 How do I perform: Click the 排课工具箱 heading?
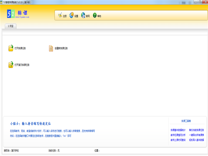tap(186, 121)
